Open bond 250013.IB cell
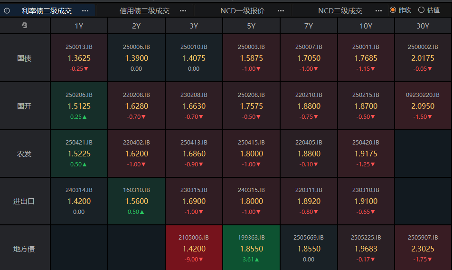This screenshot has width=452, height=270. tap(79, 58)
